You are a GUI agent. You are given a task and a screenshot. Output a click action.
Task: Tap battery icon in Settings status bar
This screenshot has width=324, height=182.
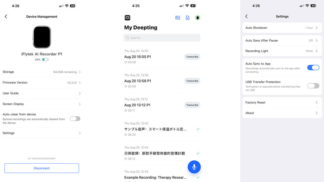pyautogui.click(x=314, y=6)
